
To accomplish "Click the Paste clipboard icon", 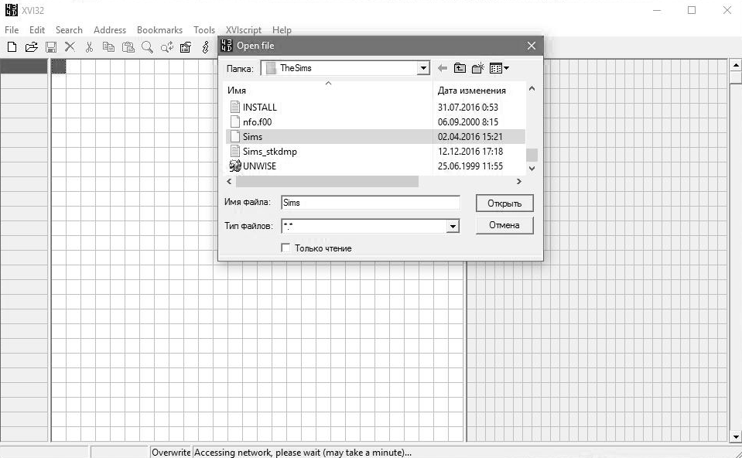I will (x=128, y=47).
